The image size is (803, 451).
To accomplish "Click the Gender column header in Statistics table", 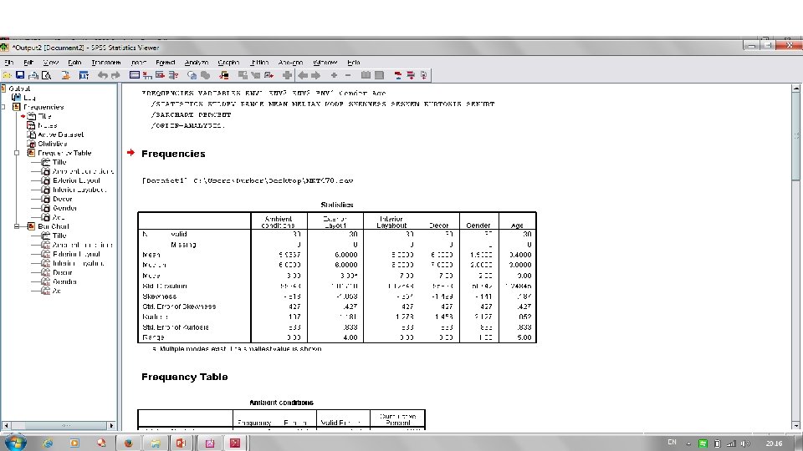I will 478,225.
